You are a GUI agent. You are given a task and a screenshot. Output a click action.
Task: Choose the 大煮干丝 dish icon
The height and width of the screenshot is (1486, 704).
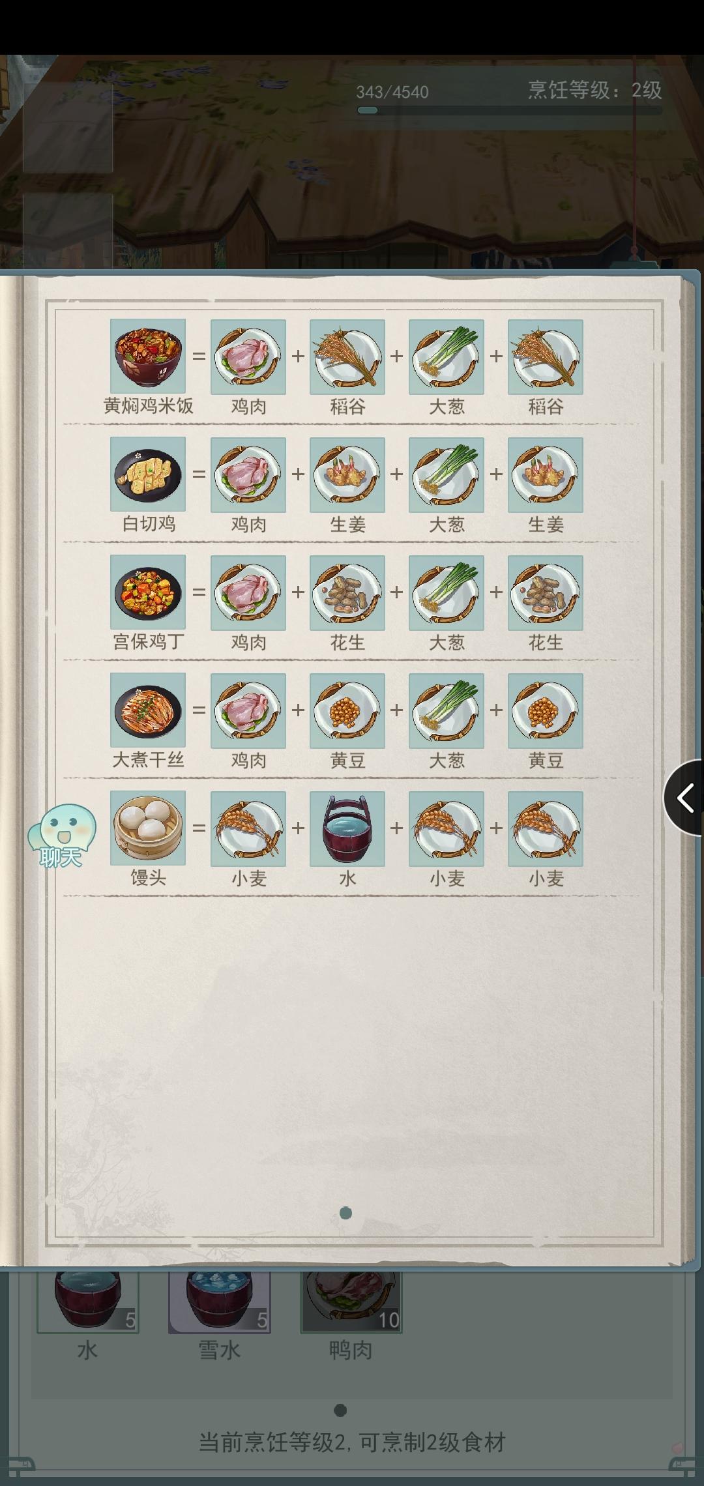tap(148, 710)
